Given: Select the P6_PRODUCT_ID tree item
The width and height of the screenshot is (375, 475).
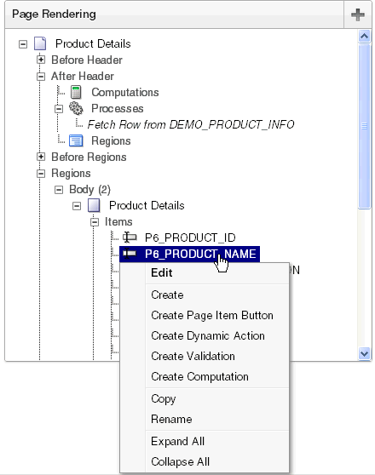Looking at the screenshot, I should pos(190,237).
